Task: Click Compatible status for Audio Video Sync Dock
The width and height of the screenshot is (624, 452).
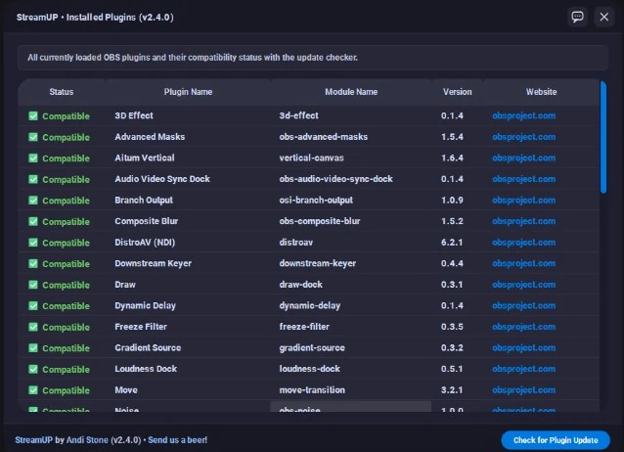Action: click(x=67, y=180)
